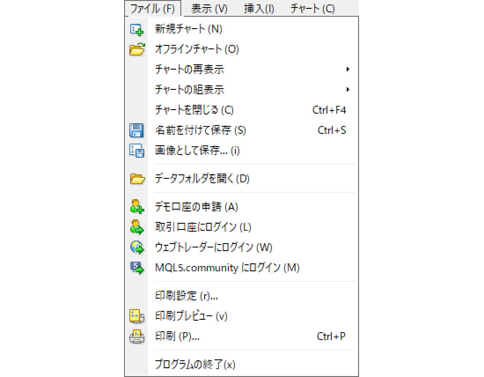Open 印刷設定 (r)...
484x377 pixels.
click(x=187, y=296)
